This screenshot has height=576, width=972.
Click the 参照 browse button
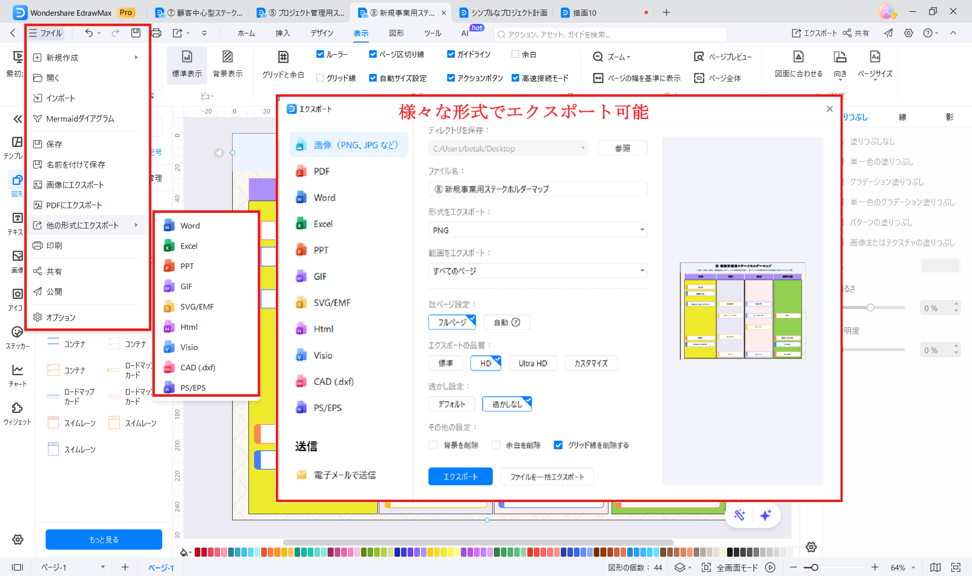click(622, 148)
